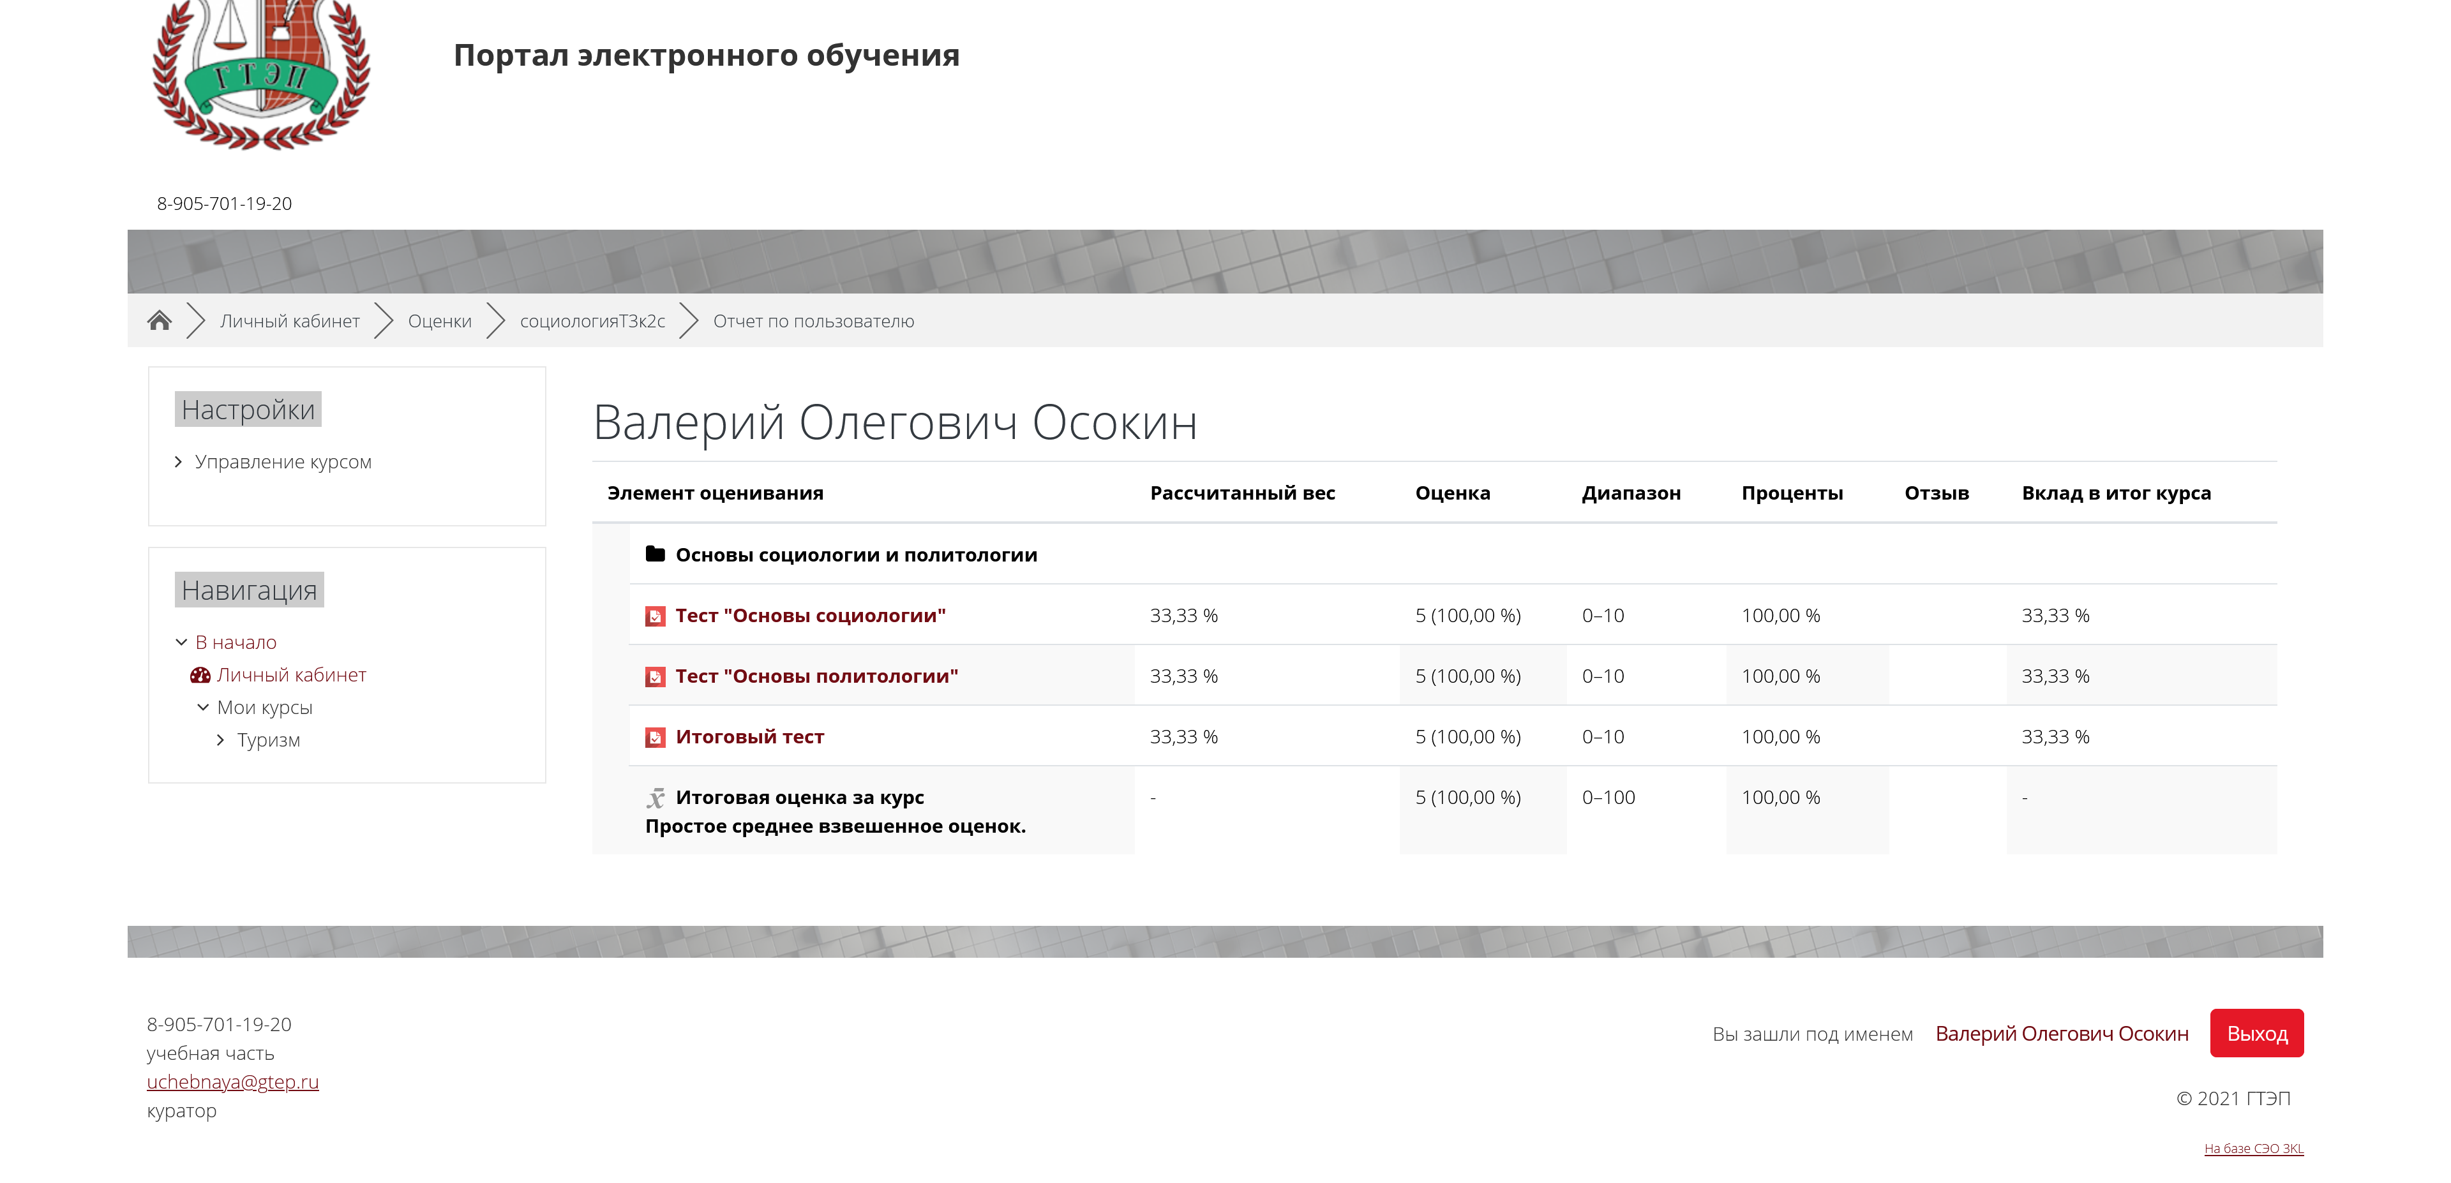The width and height of the screenshot is (2451, 1183).
Task: Expand Управление курсом in settings
Action: coord(178,462)
